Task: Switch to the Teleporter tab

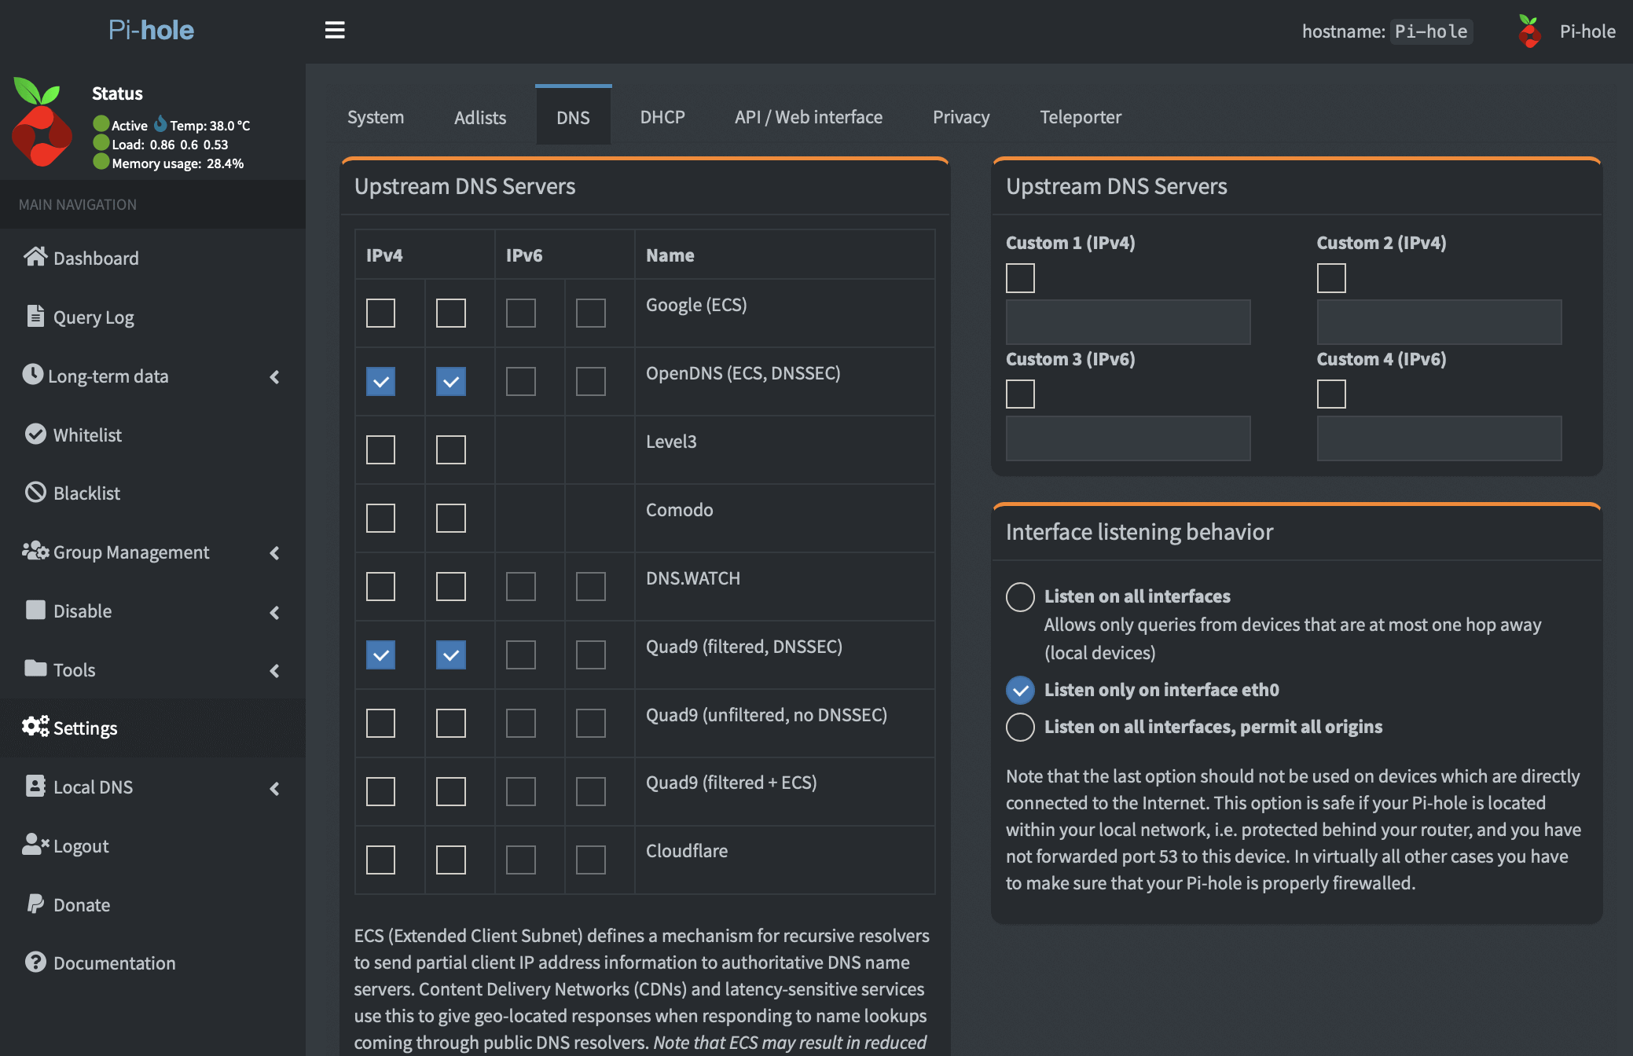Action: click(x=1081, y=117)
